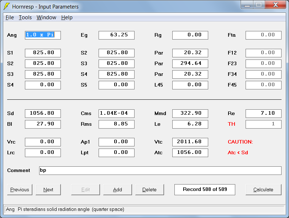
Task: Click the red TH label
Action: [x=231, y=124]
